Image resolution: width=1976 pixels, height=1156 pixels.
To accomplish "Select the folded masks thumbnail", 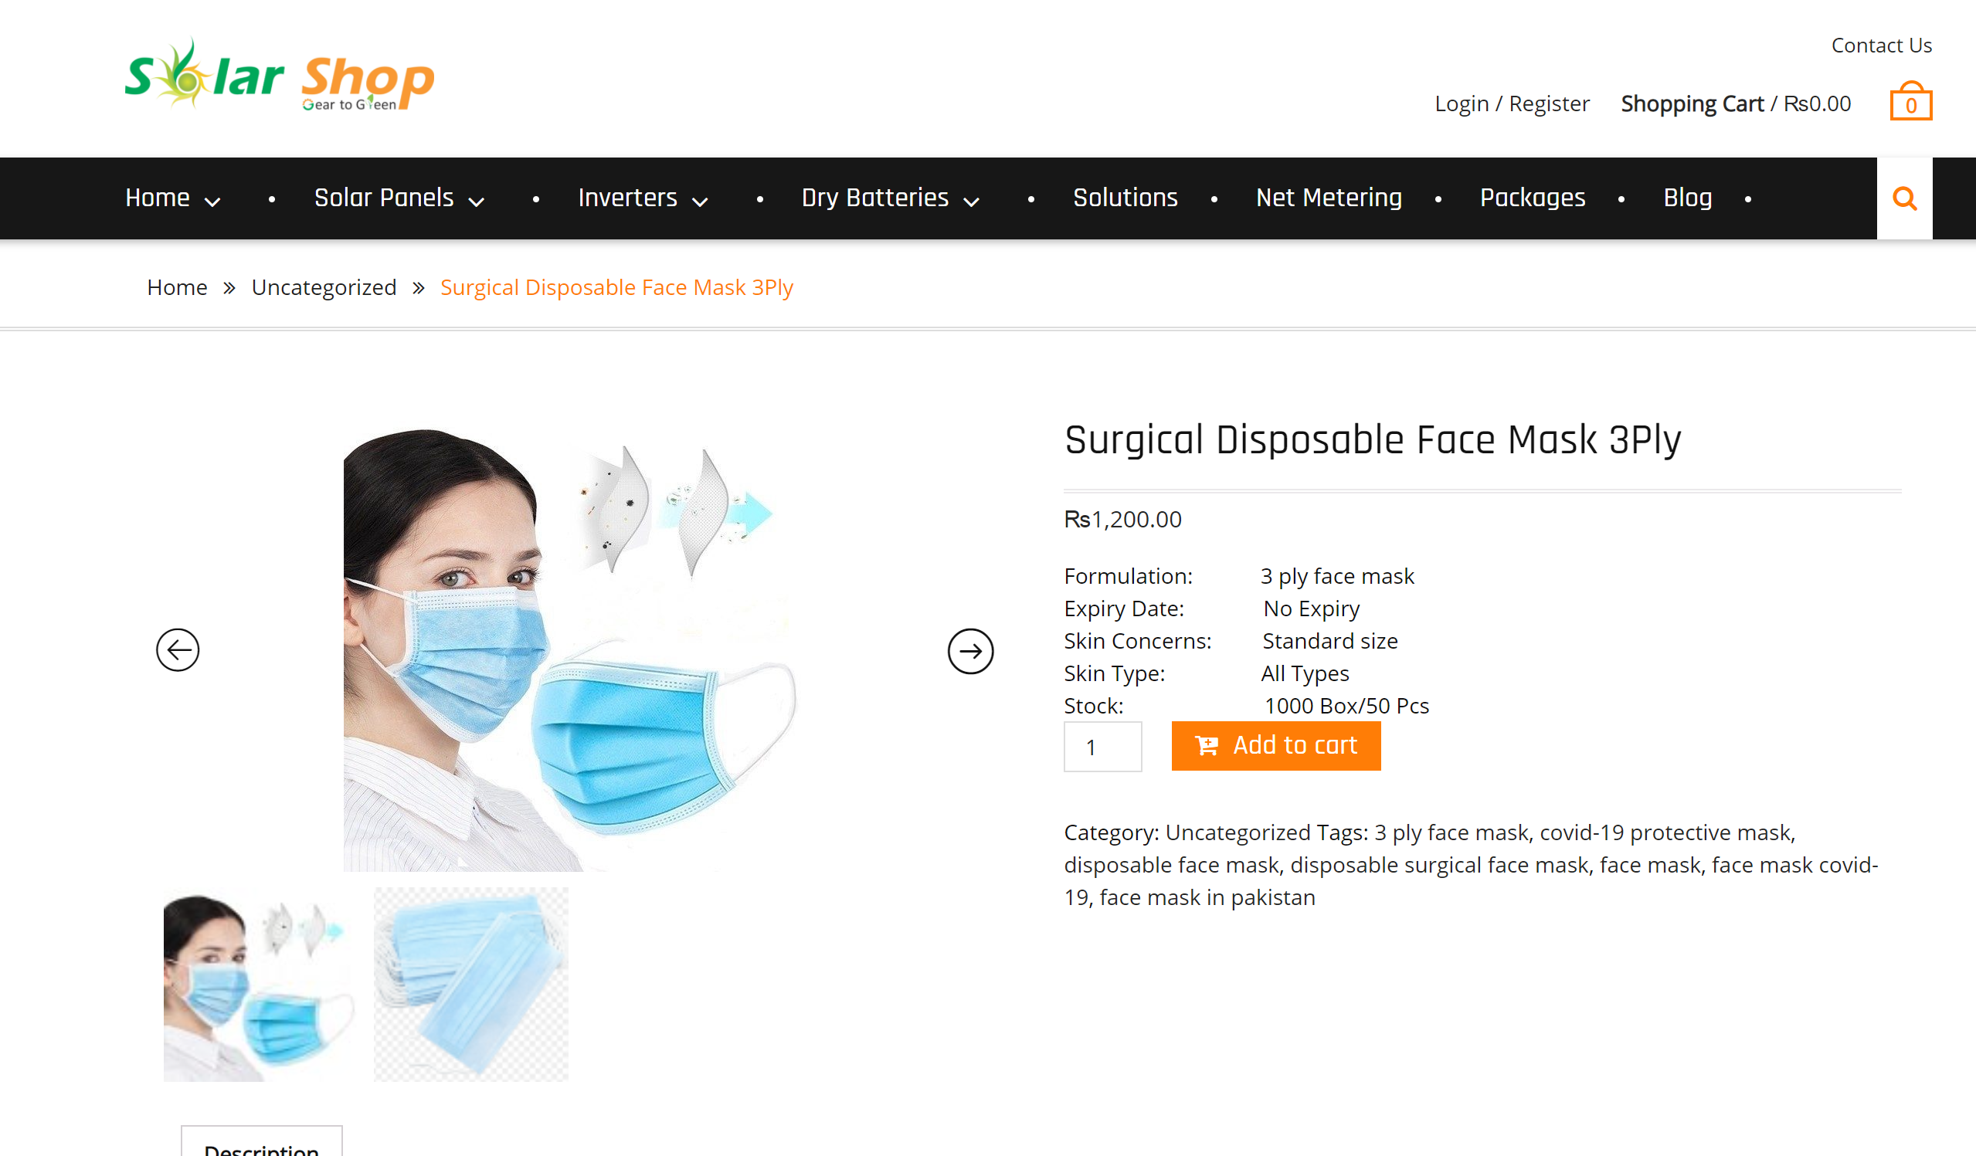I will click(470, 984).
